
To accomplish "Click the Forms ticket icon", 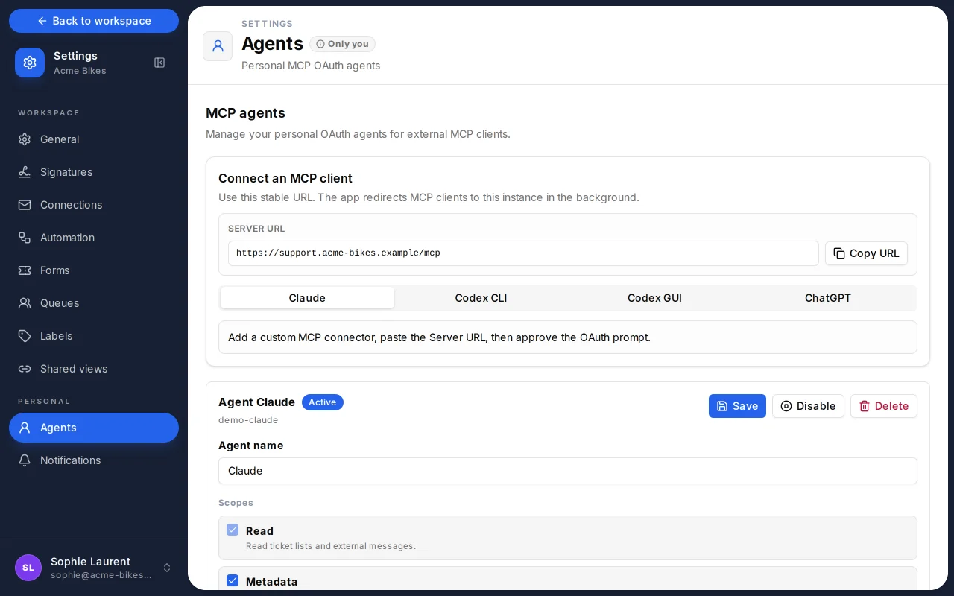I will [25, 270].
